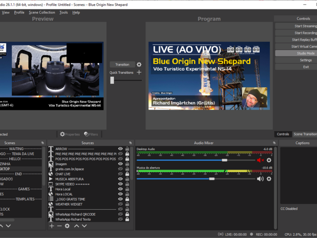Open the Tools menu
317x238 pixels.
tap(63, 12)
